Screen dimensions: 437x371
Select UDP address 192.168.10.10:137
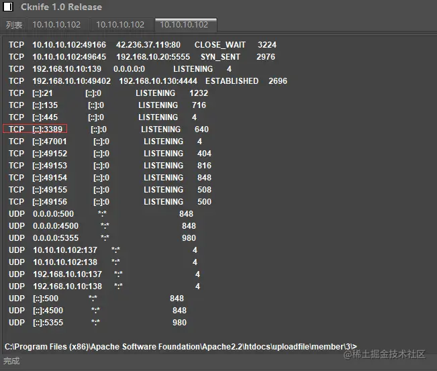pyautogui.click(x=67, y=274)
